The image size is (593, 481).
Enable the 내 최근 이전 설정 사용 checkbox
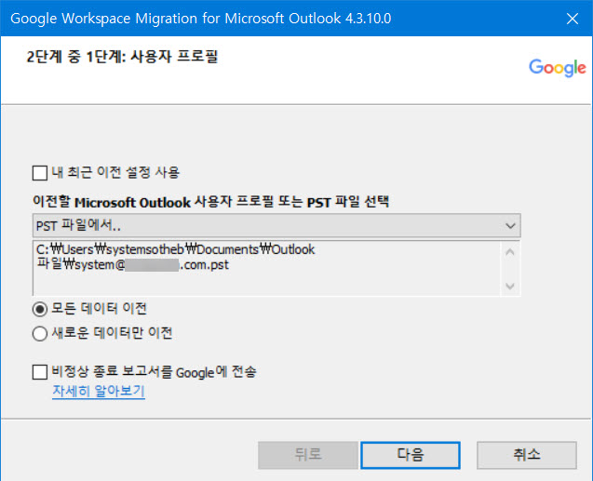coord(40,173)
